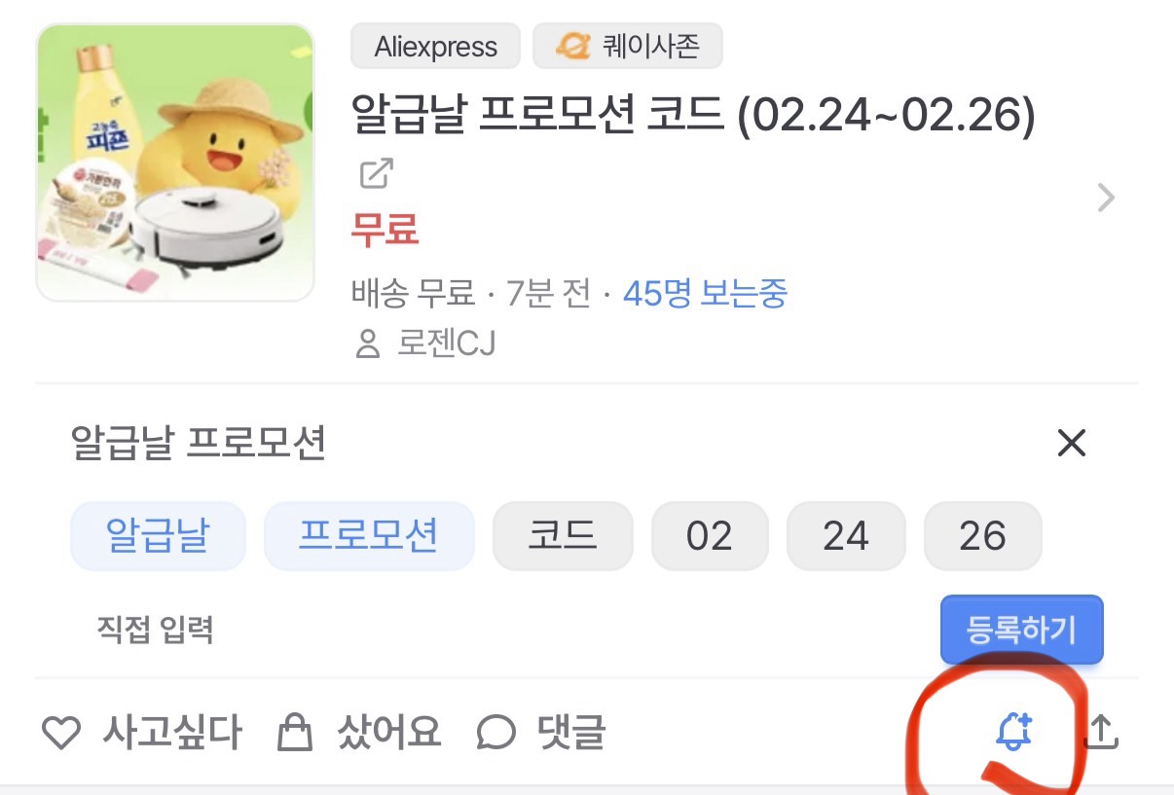The image size is (1174, 795).
Task: Tap the author 로젠CJ profile icon
Action: 368,343
